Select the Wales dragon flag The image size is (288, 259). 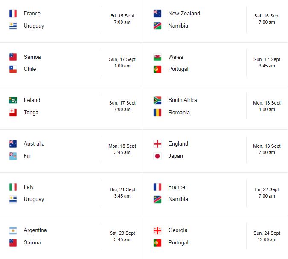(x=157, y=57)
